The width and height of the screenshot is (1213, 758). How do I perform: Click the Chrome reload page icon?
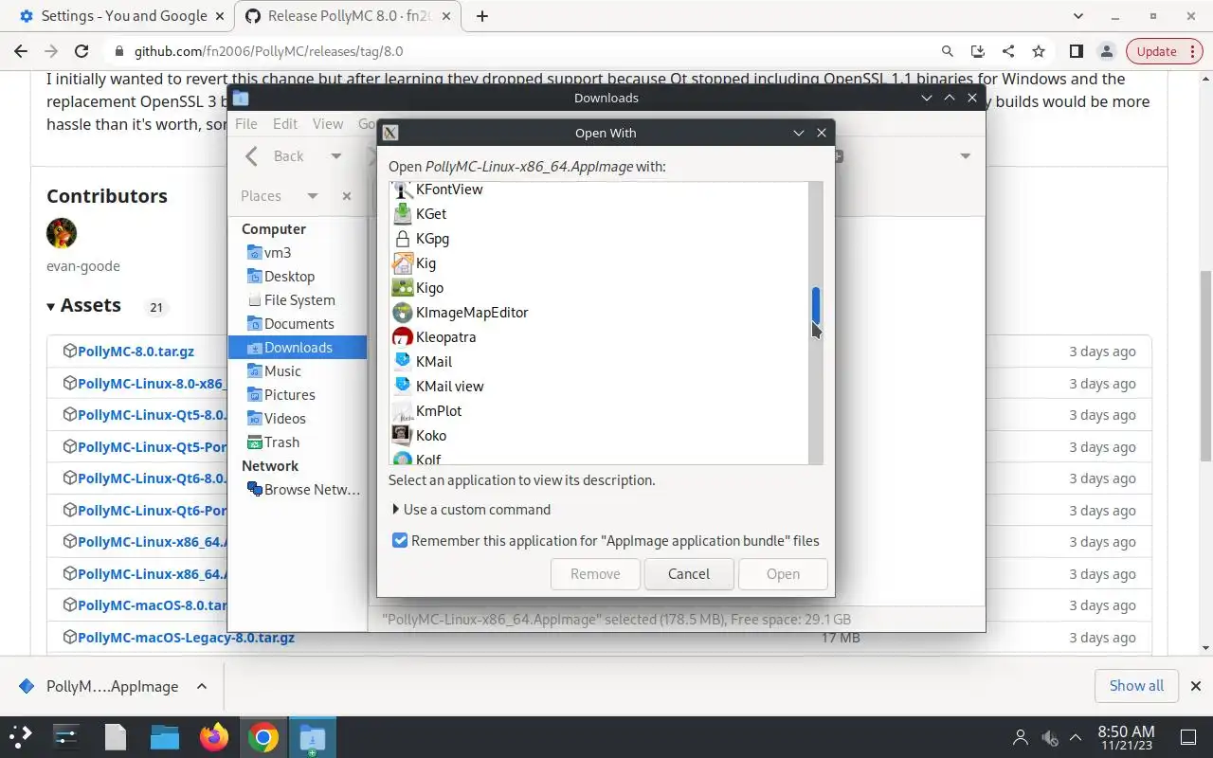coord(81,51)
